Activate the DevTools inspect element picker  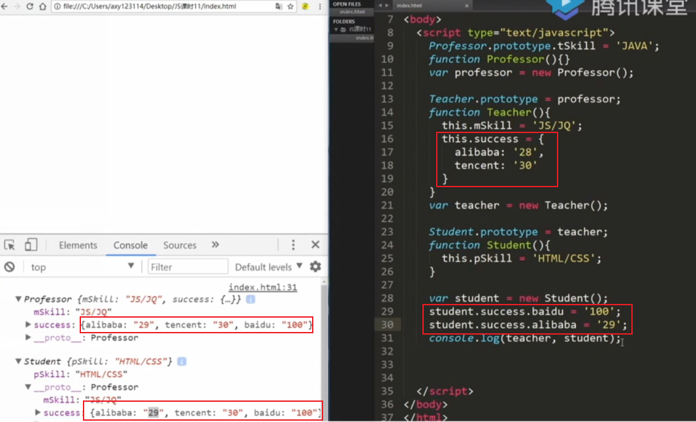[9, 245]
